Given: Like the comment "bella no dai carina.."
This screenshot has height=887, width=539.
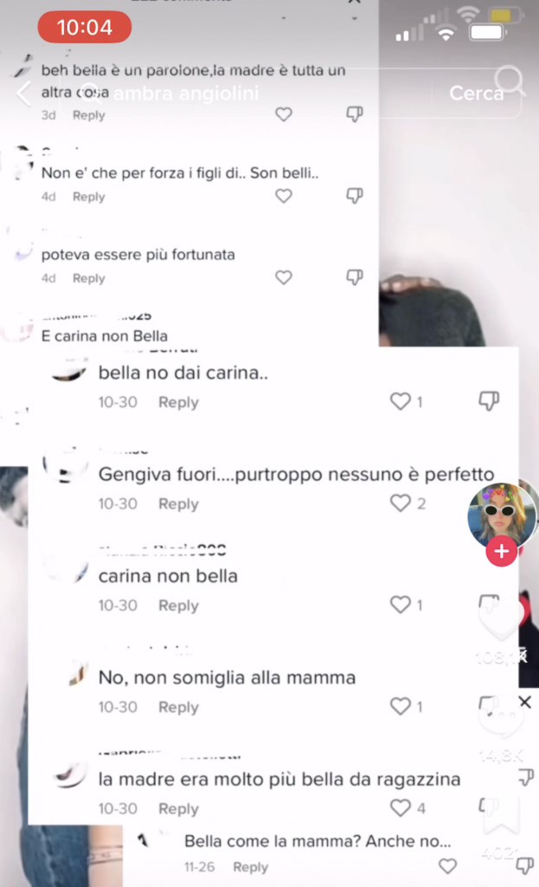Looking at the screenshot, I should (400, 402).
